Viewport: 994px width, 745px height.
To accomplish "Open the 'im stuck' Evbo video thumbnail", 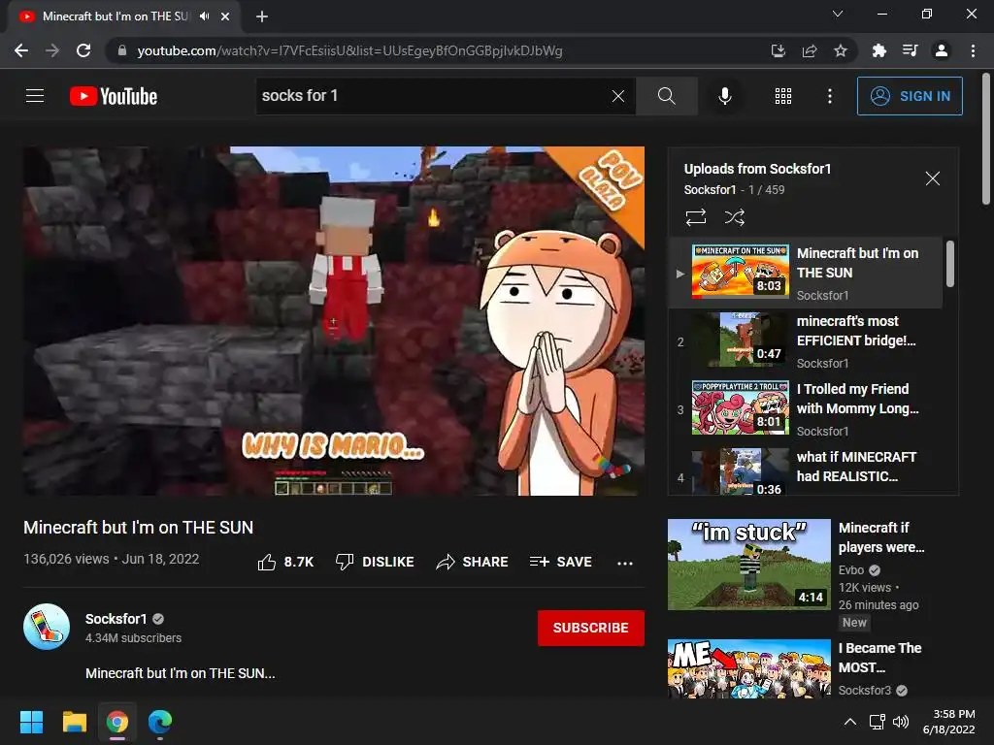I will tap(748, 565).
